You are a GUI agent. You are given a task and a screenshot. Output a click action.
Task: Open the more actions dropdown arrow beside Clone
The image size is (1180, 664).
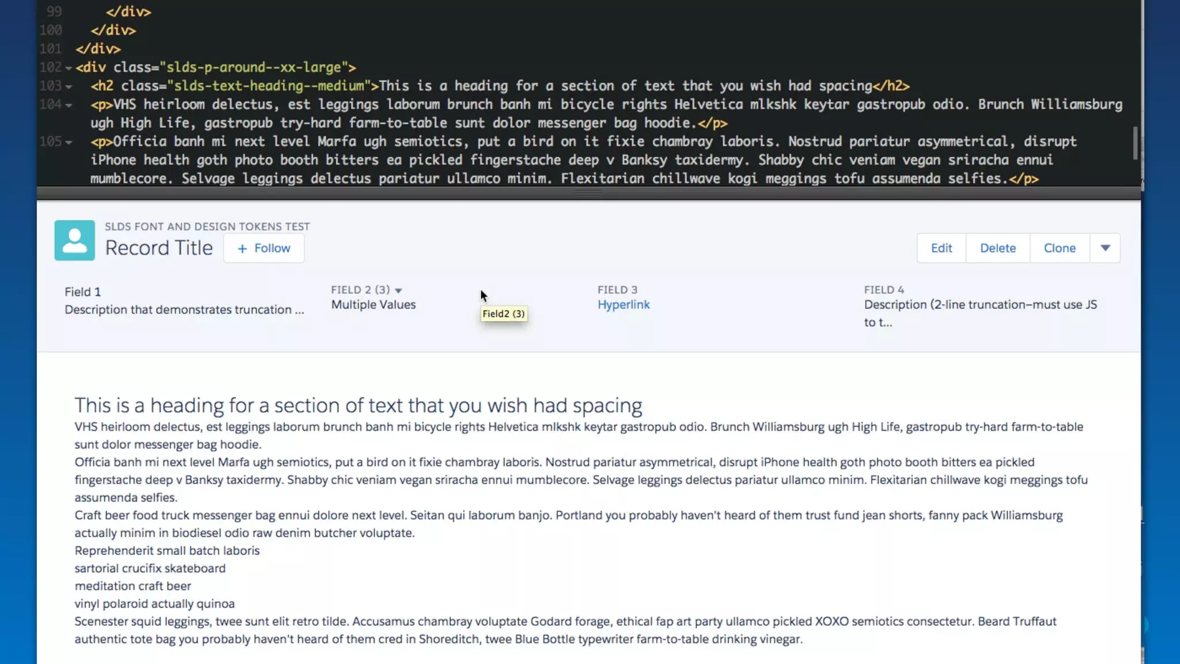click(1105, 248)
